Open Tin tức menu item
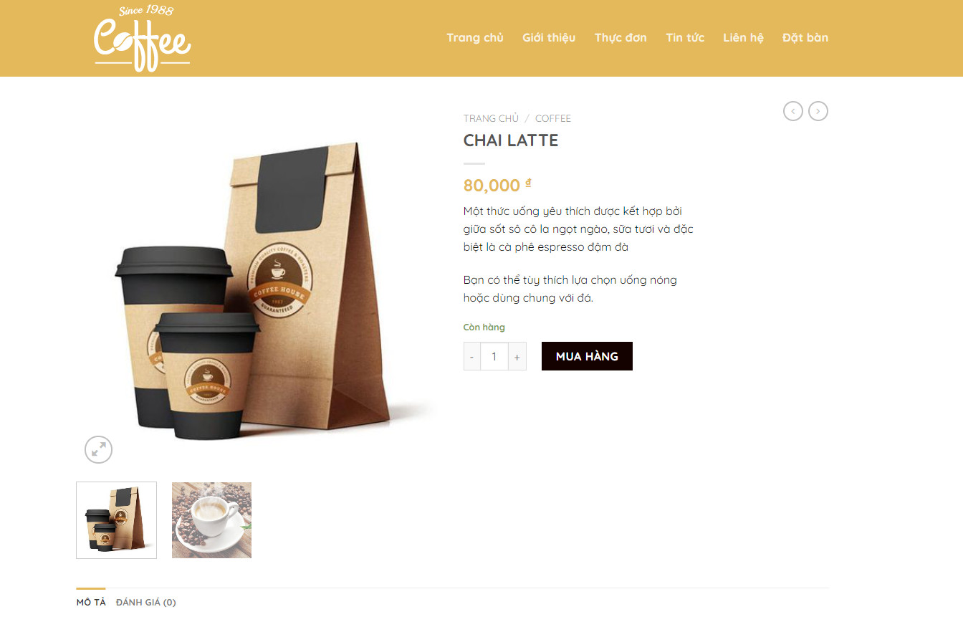This screenshot has height=622, width=963. click(x=685, y=37)
